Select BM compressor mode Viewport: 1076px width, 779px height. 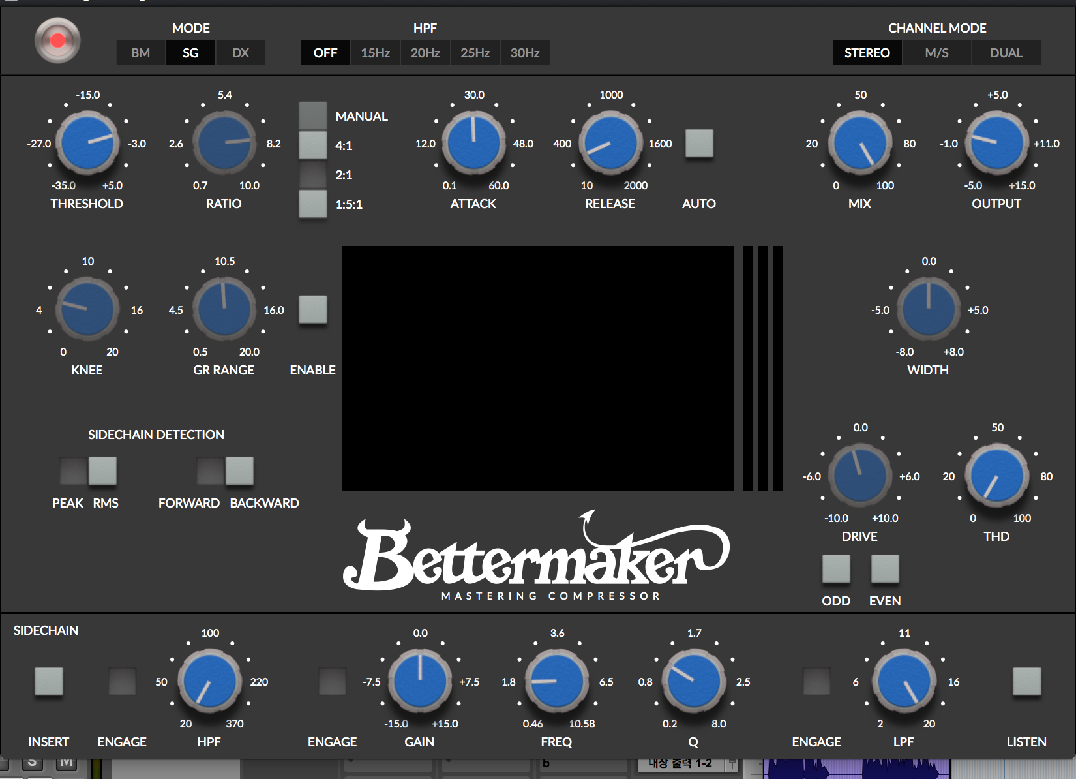pos(140,53)
